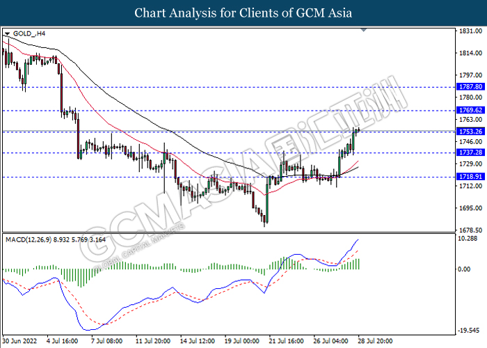Viewport: 487px width, 348px height.
Task: Click the -19.545 MACD scale value
Action: point(469,331)
